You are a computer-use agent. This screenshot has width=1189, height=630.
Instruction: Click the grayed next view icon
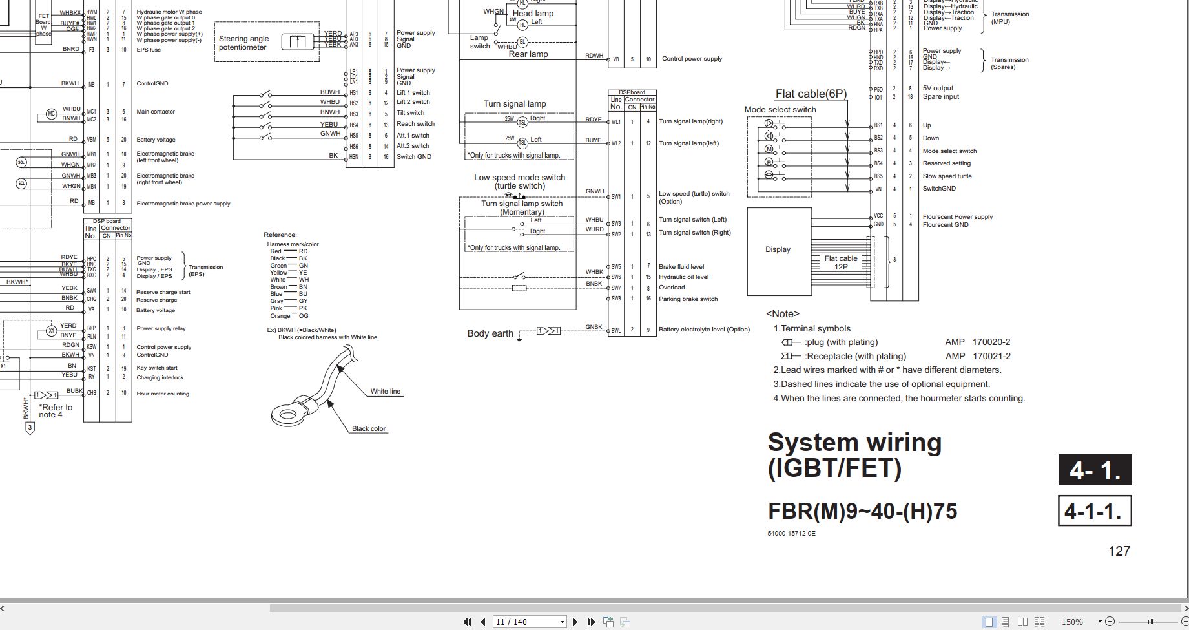click(x=625, y=622)
